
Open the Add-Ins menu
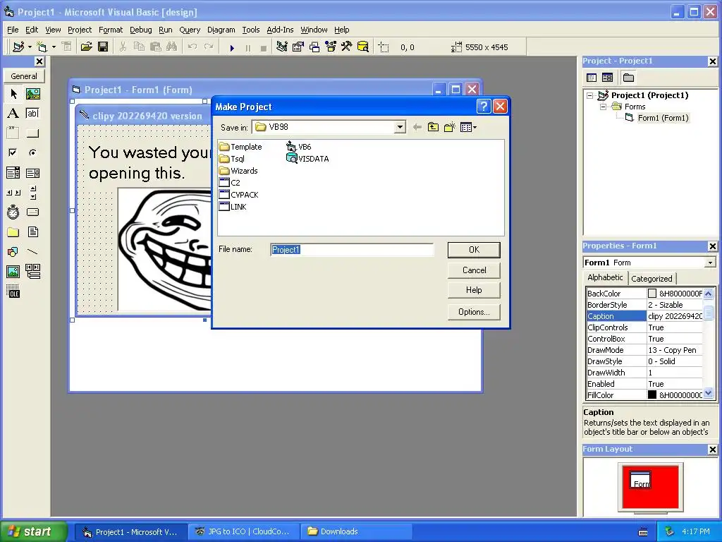point(280,30)
